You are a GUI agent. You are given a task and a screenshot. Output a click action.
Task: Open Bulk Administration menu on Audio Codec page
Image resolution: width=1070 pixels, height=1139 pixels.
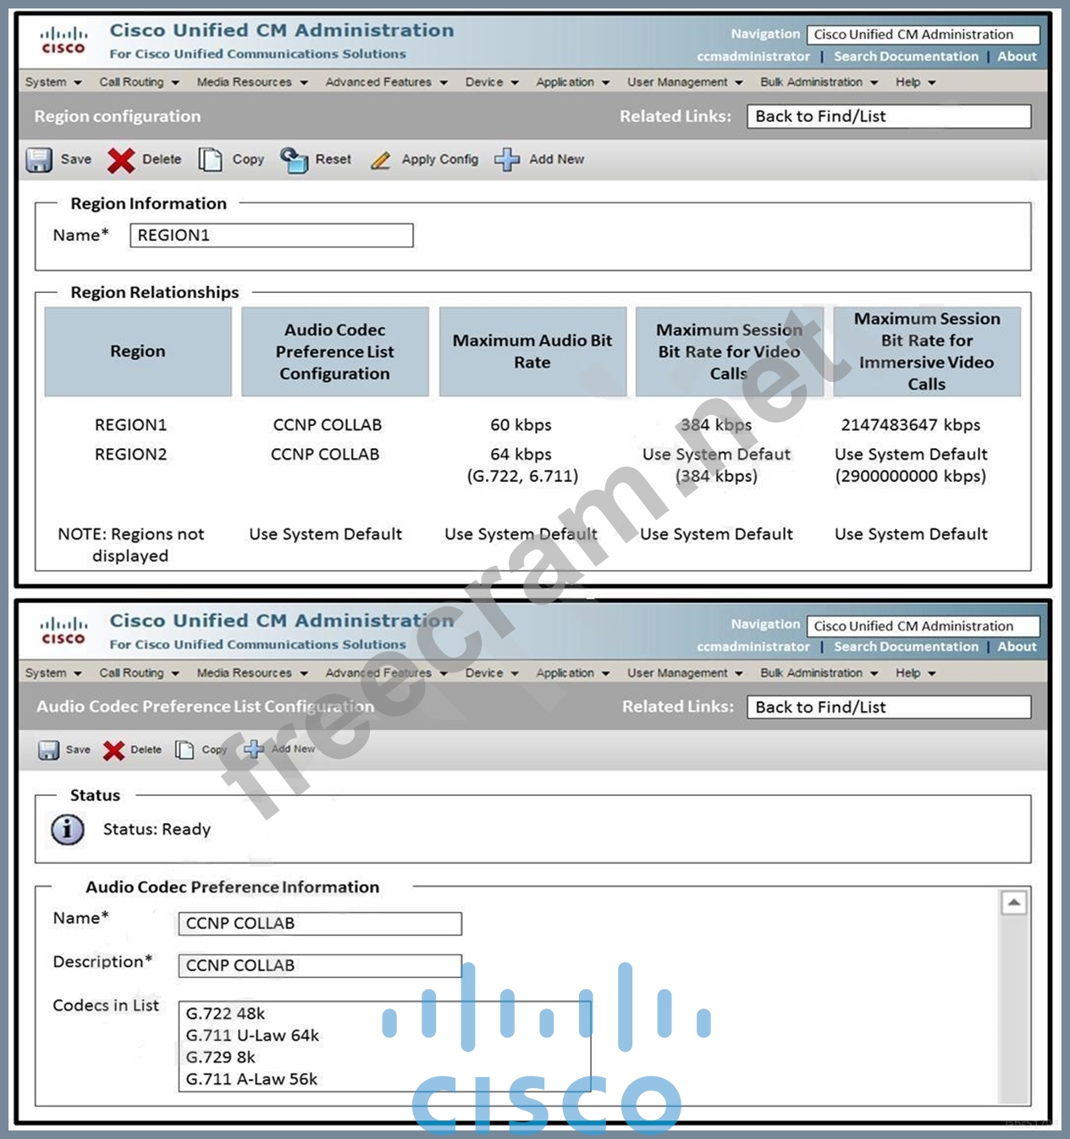point(818,673)
